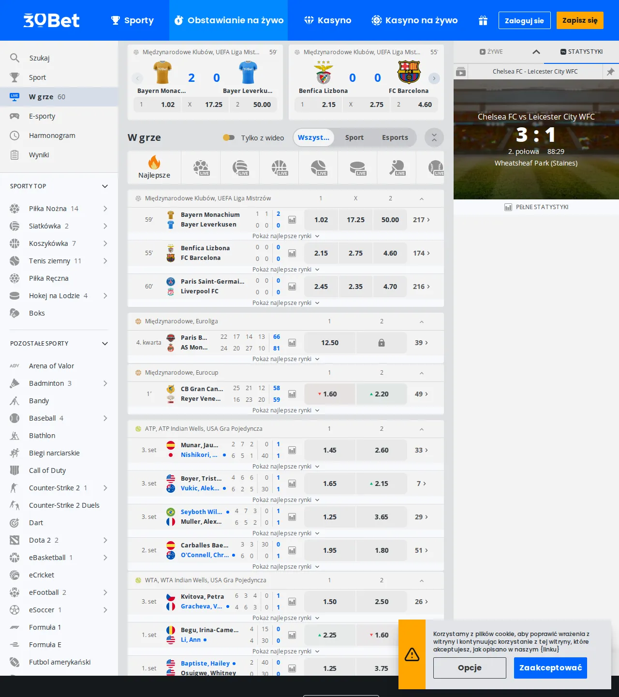
Task: Open Szukaj search in sidebar
Action: (59, 58)
